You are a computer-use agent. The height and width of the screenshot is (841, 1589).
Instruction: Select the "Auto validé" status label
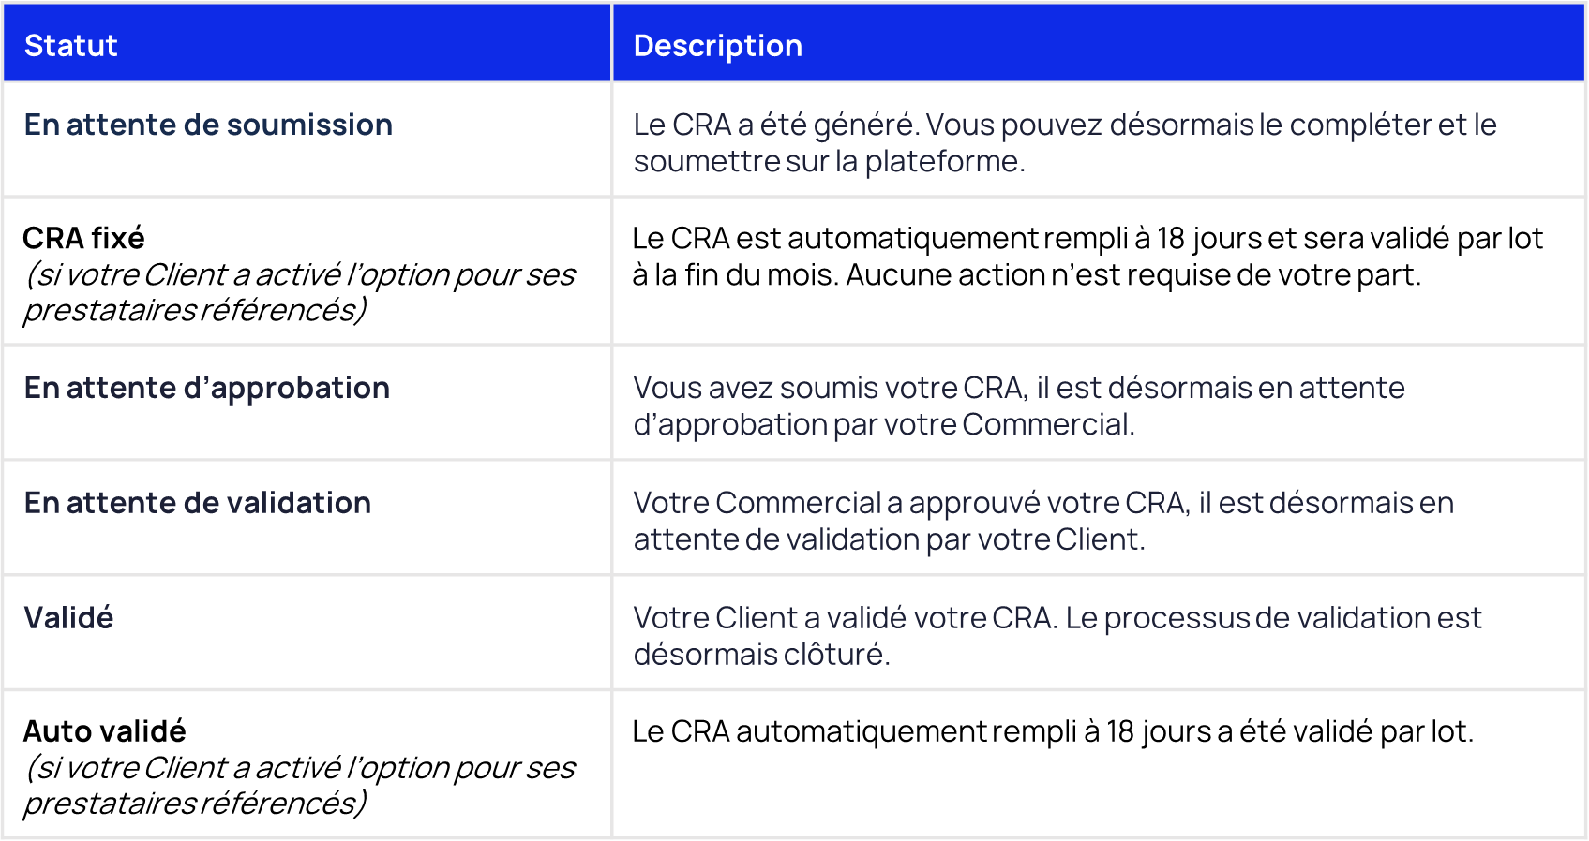pos(105,731)
